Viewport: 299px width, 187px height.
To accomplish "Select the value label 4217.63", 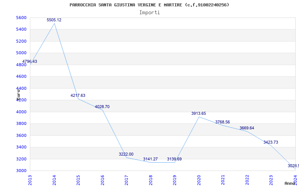I will [78, 95].
